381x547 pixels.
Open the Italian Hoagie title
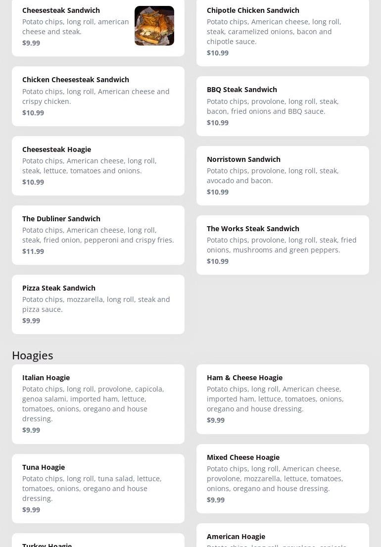(x=46, y=378)
